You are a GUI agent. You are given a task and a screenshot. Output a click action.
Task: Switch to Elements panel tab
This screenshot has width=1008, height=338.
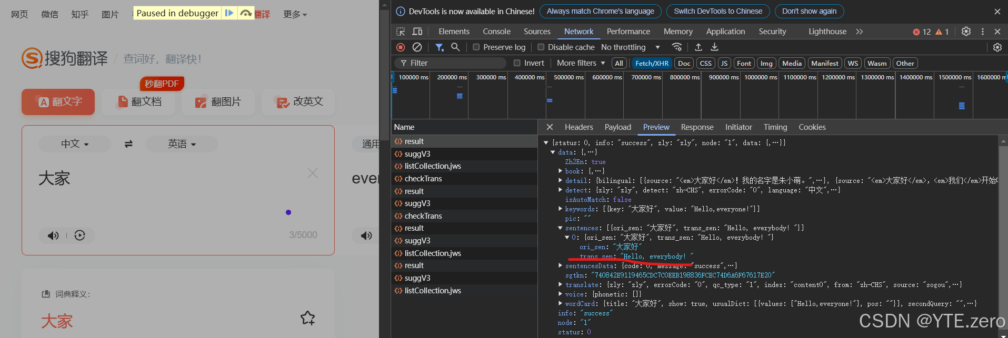pyautogui.click(x=454, y=32)
